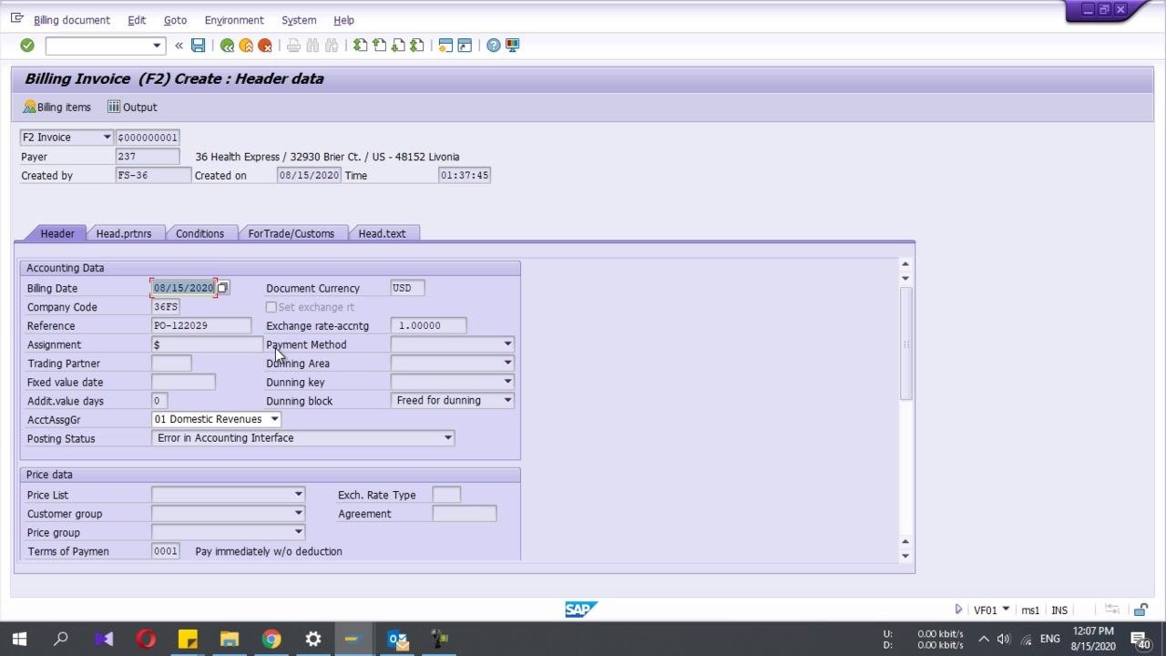The image size is (1166, 656).
Task: Open the Billing document menu
Action: click(72, 20)
